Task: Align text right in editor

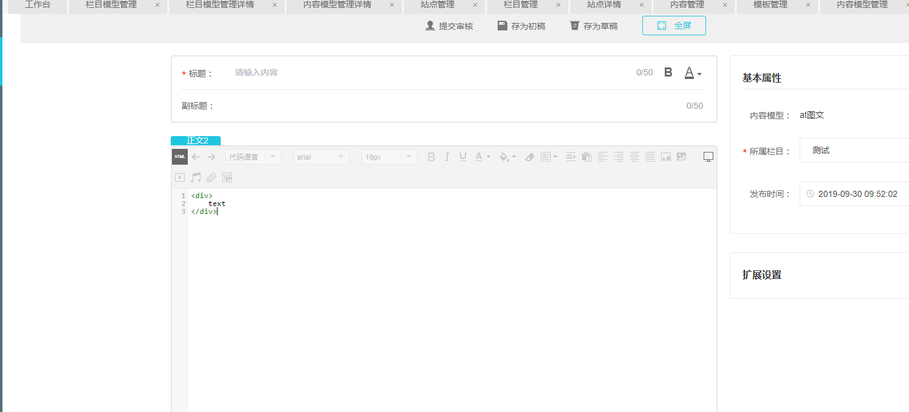Action: pos(619,157)
